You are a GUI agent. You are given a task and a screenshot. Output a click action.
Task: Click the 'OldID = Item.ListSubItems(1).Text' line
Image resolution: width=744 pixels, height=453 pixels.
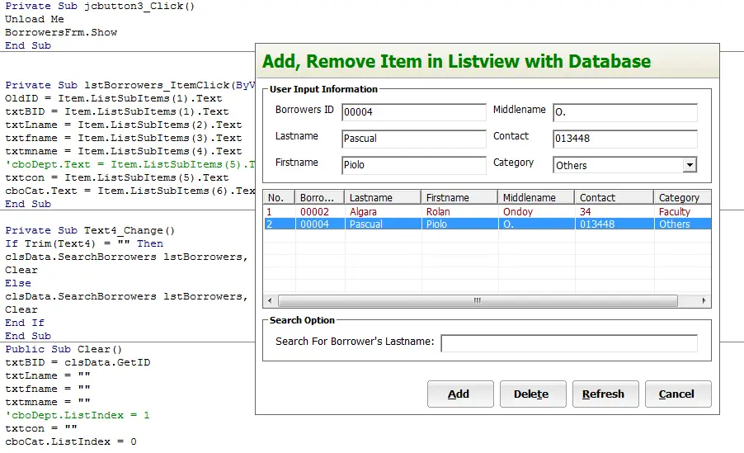pyautogui.click(x=113, y=99)
